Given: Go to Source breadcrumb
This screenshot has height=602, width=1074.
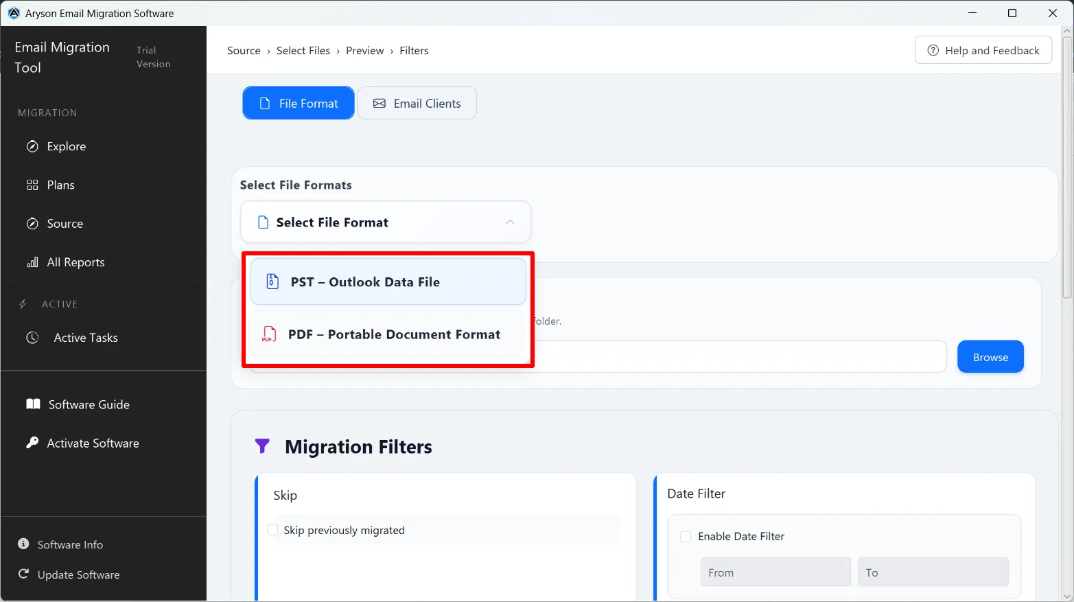Looking at the screenshot, I should click(x=244, y=50).
